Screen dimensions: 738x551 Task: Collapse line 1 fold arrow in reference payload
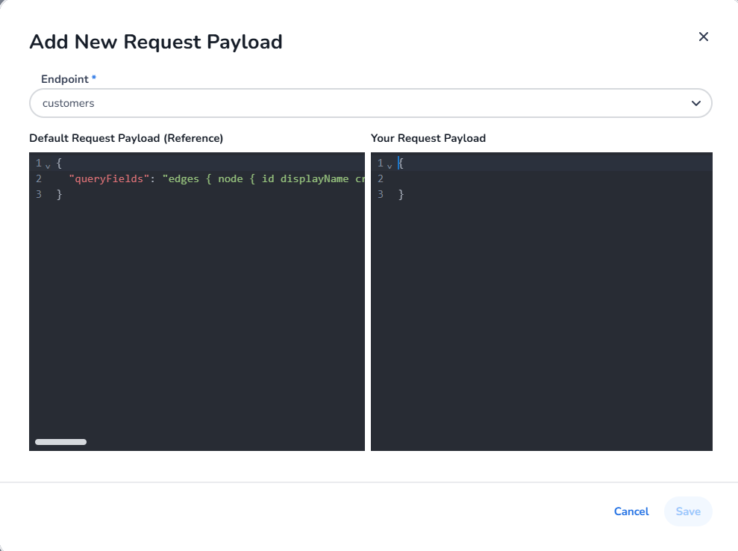point(48,165)
